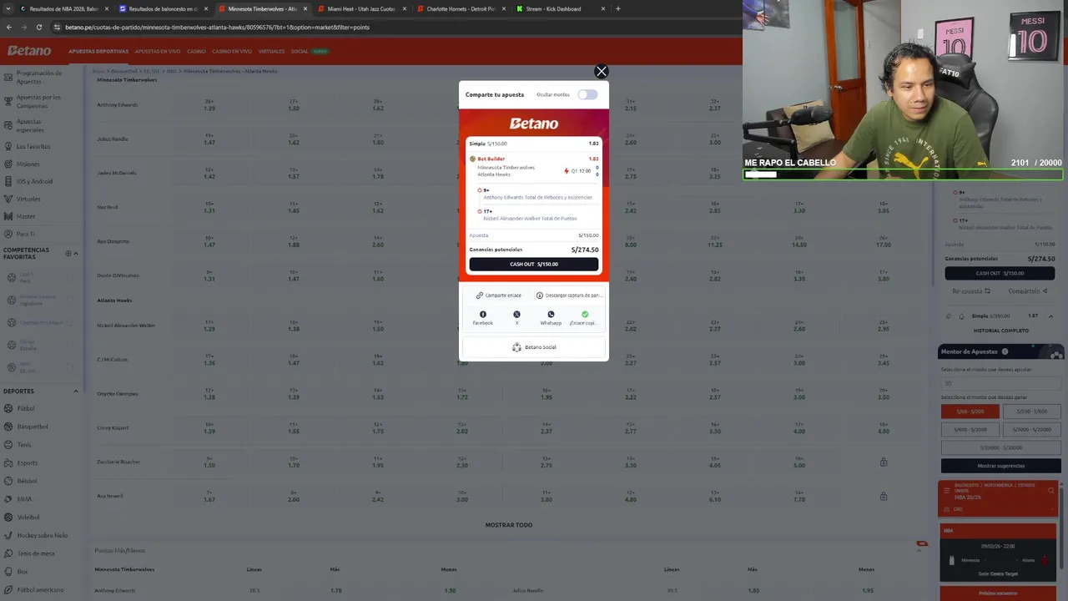Open Casino en Vivo nav tab
1068x601 pixels.
click(232, 51)
